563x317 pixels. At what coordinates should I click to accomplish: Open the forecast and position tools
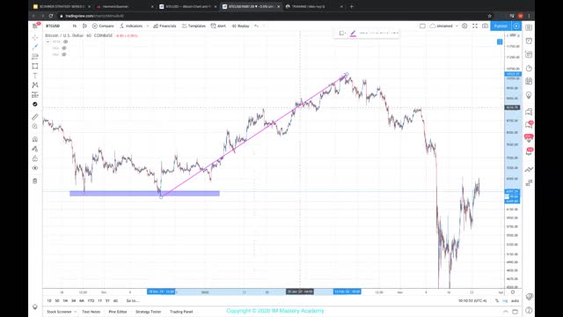click(x=35, y=95)
